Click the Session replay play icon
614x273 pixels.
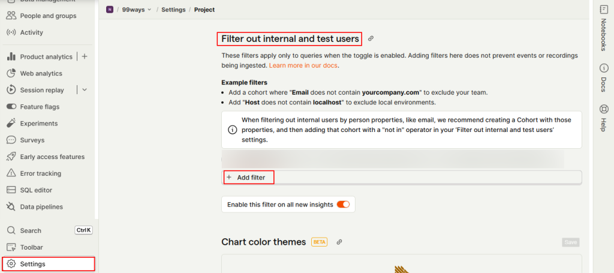click(x=11, y=90)
